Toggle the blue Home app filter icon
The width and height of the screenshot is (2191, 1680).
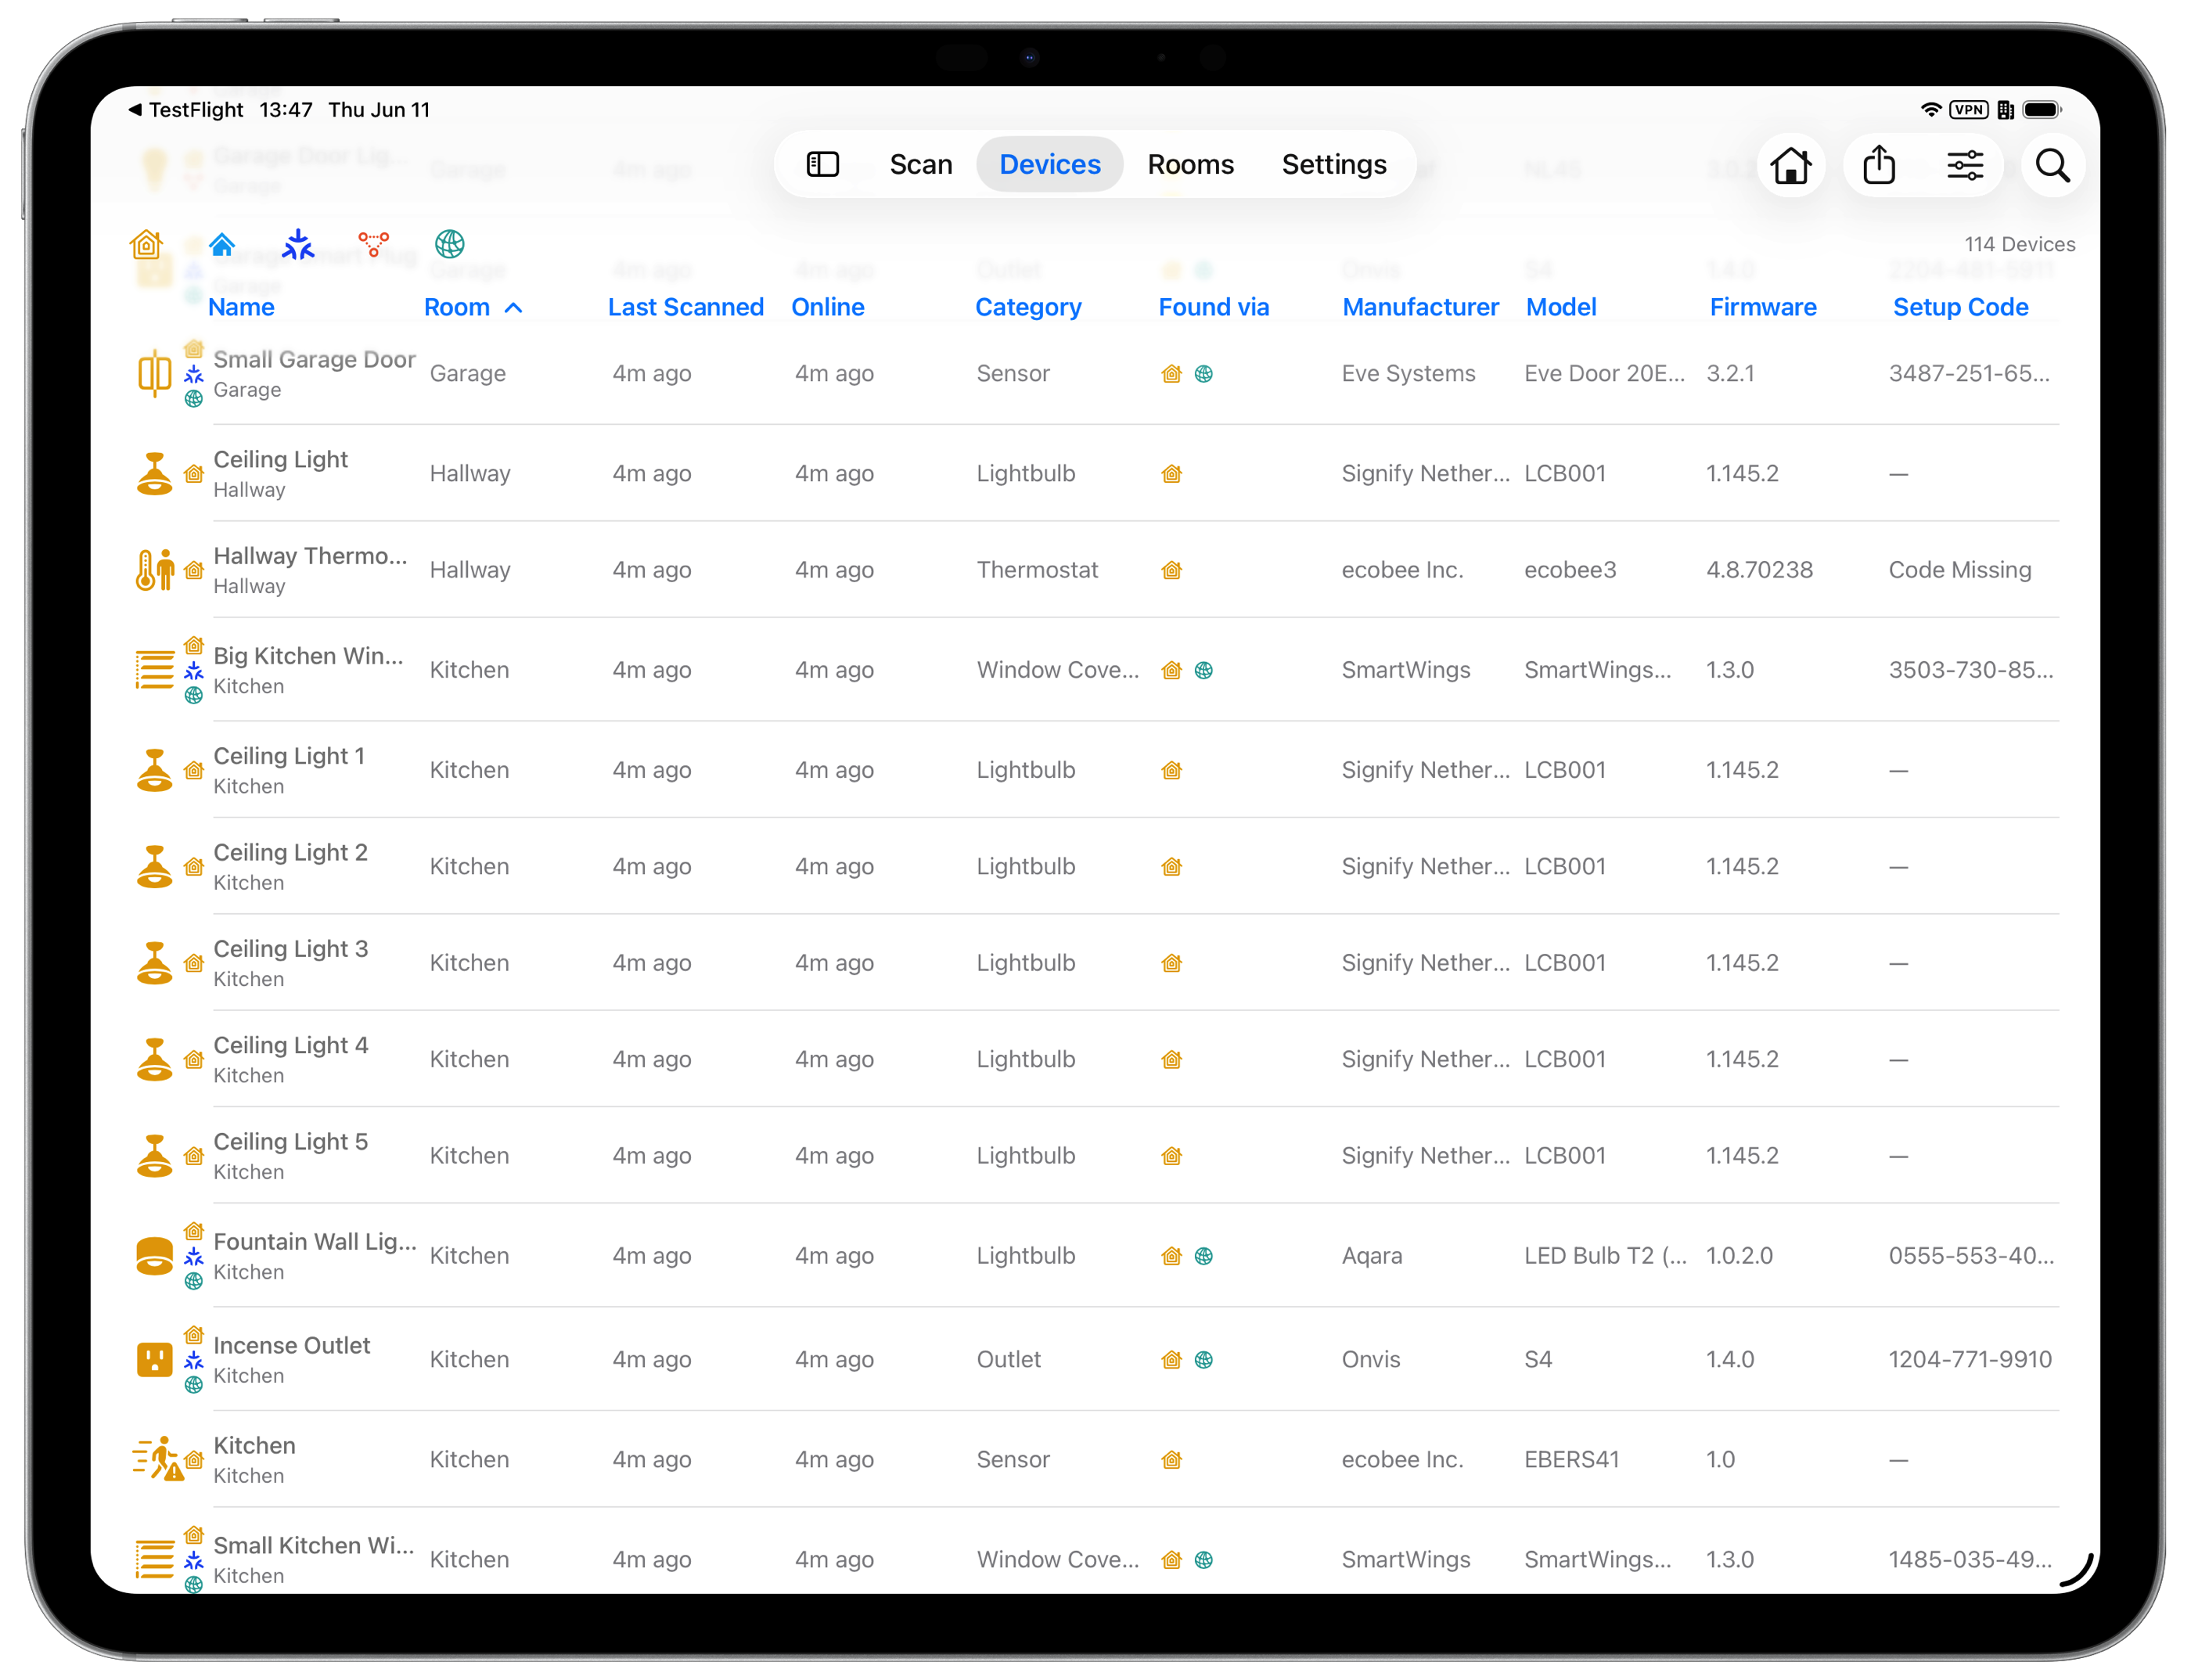pos(222,243)
